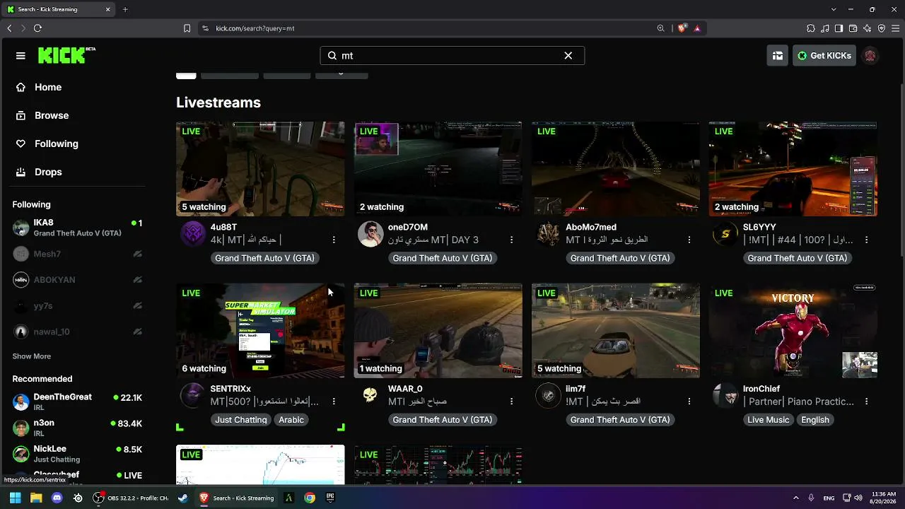Open Discord from the taskbar
905x509 pixels.
coord(57,498)
